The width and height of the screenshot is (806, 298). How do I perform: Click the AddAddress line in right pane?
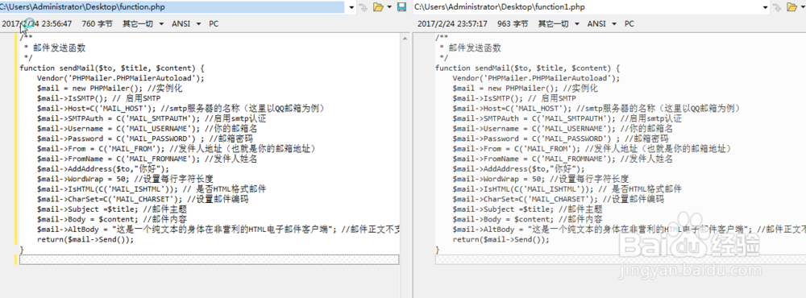518,168
